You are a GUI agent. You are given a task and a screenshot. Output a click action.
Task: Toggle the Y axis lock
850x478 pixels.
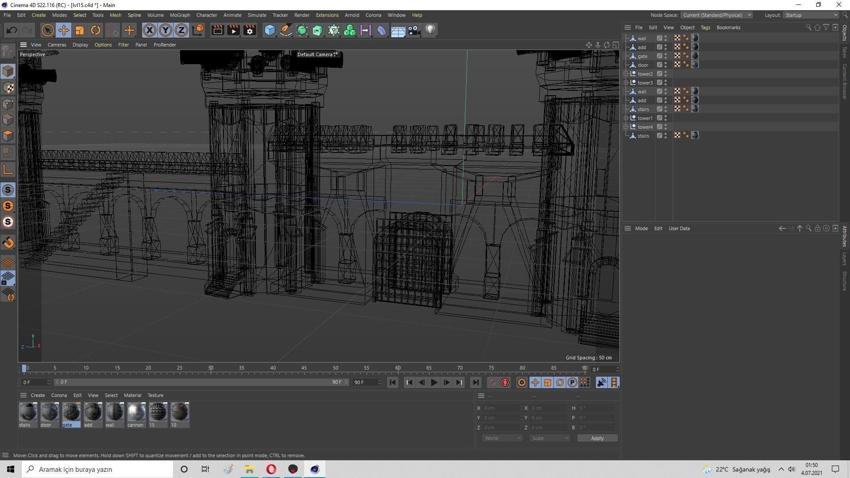tap(166, 30)
